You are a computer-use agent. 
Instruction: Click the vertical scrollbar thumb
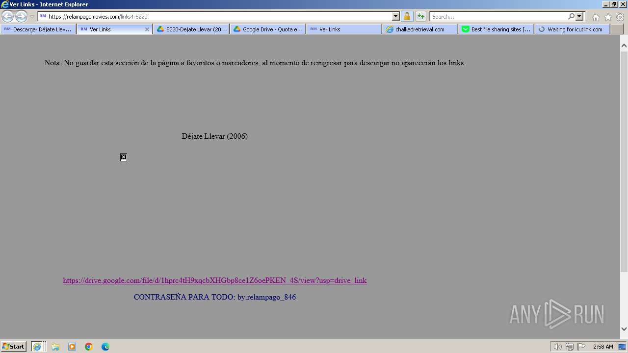624,161
